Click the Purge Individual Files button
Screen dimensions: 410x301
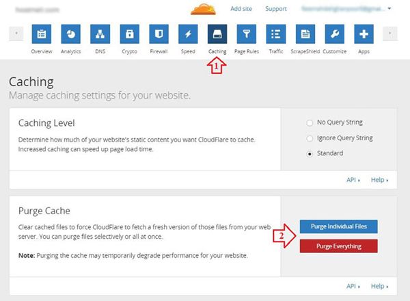(x=339, y=226)
